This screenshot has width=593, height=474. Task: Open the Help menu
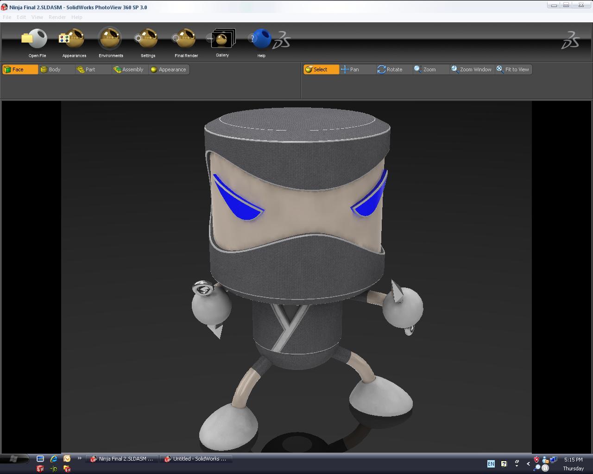pos(77,17)
